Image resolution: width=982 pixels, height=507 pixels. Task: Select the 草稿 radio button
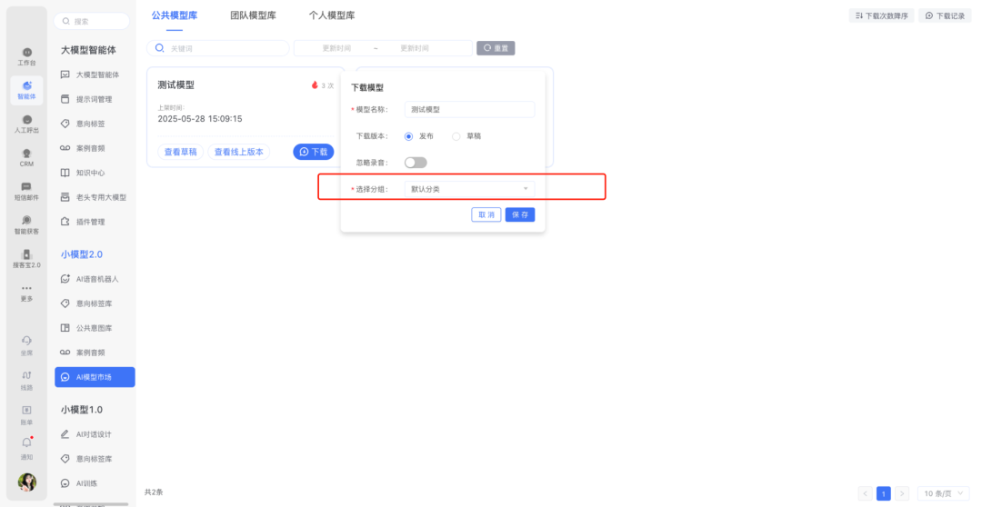[456, 136]
